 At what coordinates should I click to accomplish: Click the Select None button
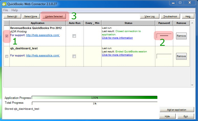point(31,17)
